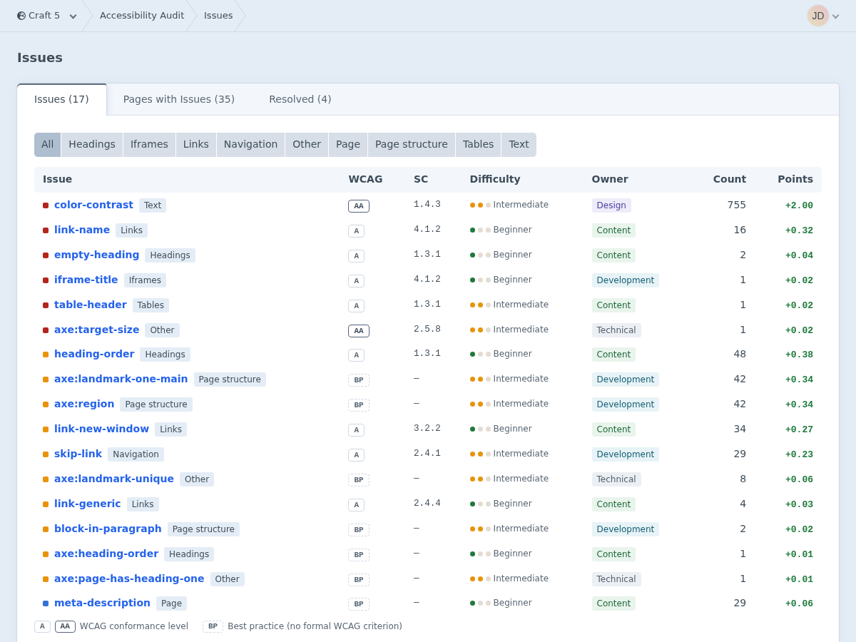The height and width of the screenshot is (642, 856).
Task: Click the Craft 5 globe icon
Action: point(21,16)
